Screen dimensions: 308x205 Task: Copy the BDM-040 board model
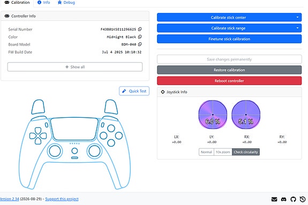pyautogui.click(x=140, y=44)
